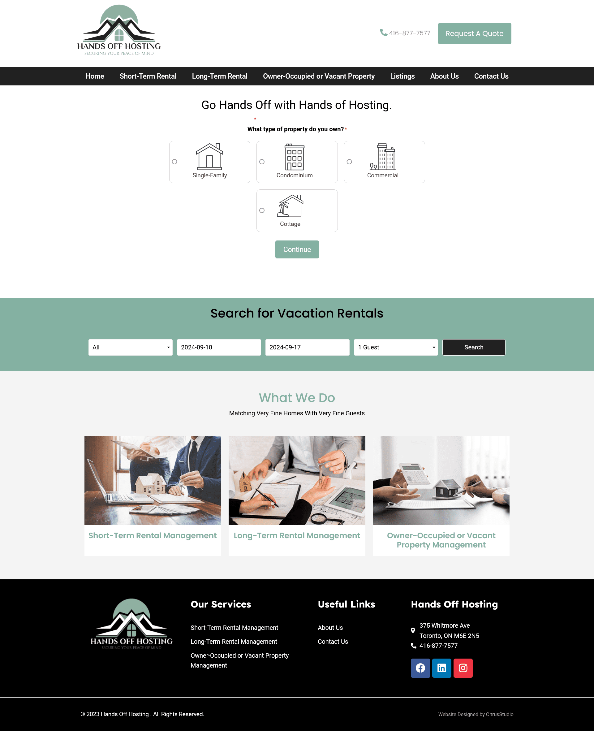Select the Single-Family property icon

click(x=210, y=157)
